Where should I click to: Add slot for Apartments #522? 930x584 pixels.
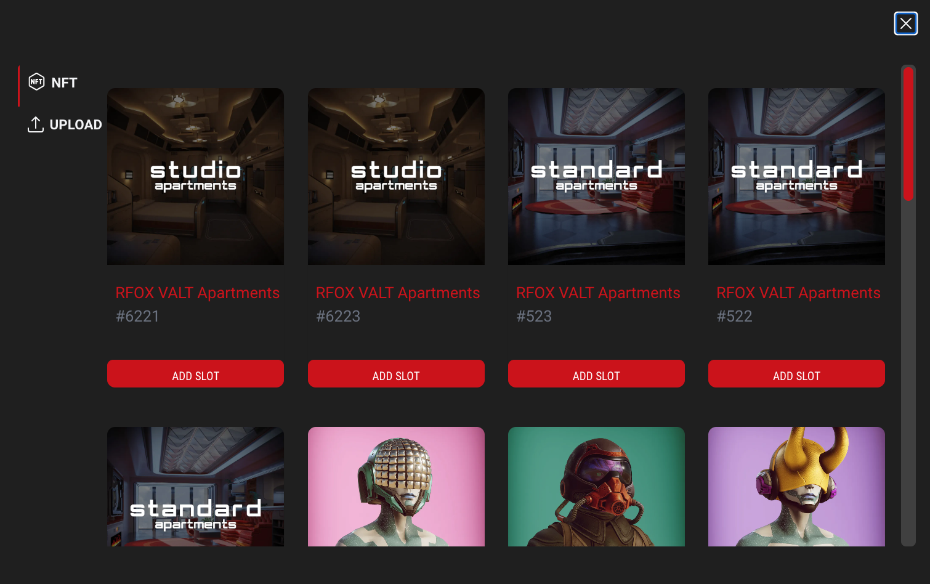click(796, 374)
